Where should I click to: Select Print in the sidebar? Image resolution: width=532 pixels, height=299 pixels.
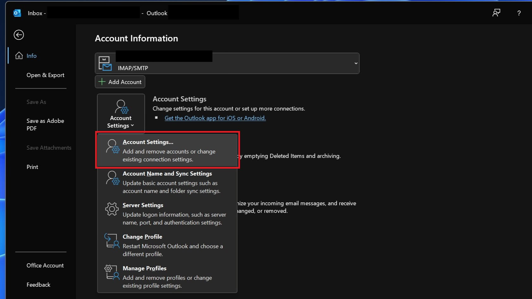32,167
